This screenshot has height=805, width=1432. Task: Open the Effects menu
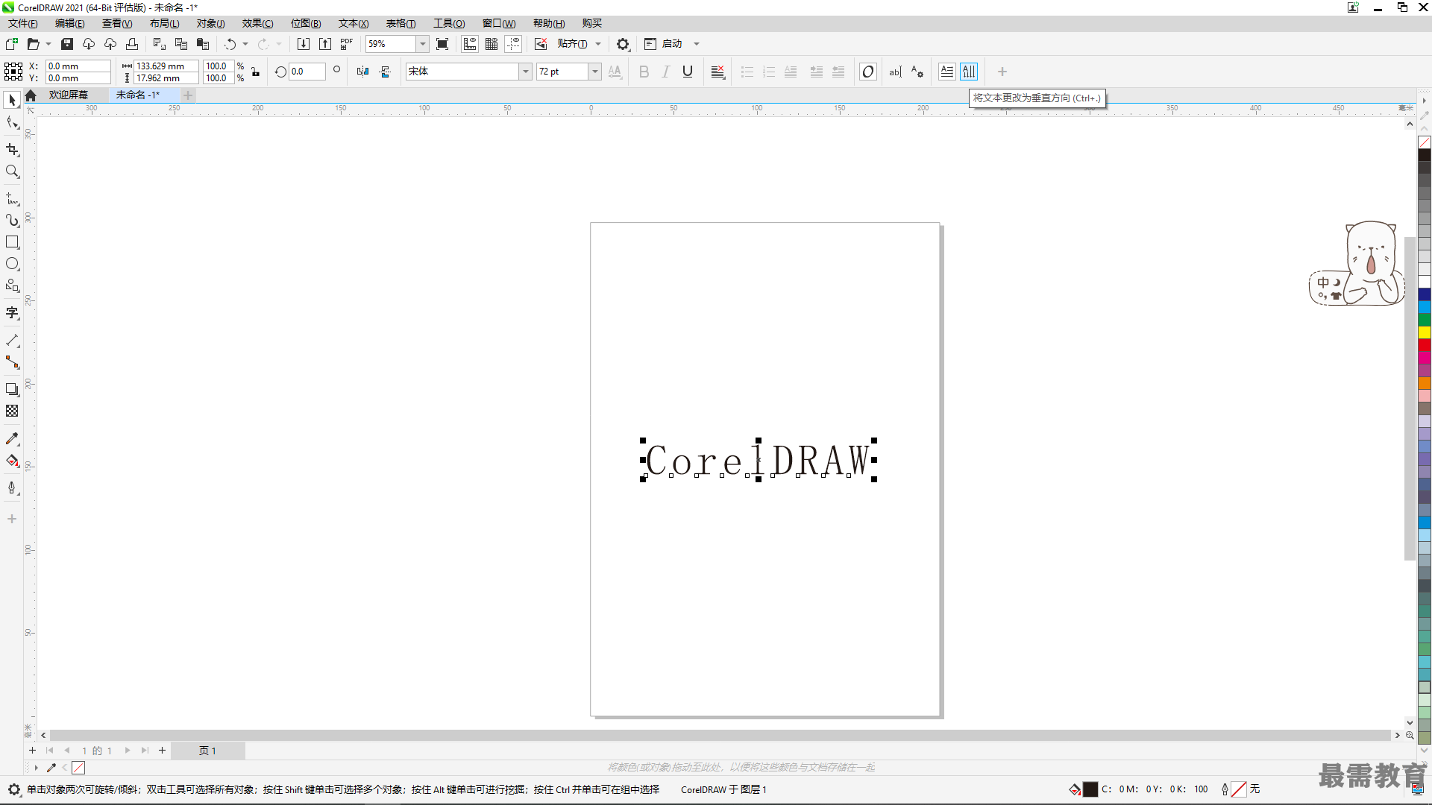[x=258, y=23]
